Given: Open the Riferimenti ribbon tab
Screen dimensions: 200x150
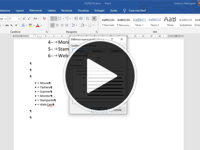Looking at the screenshot, I should [36, 10].
